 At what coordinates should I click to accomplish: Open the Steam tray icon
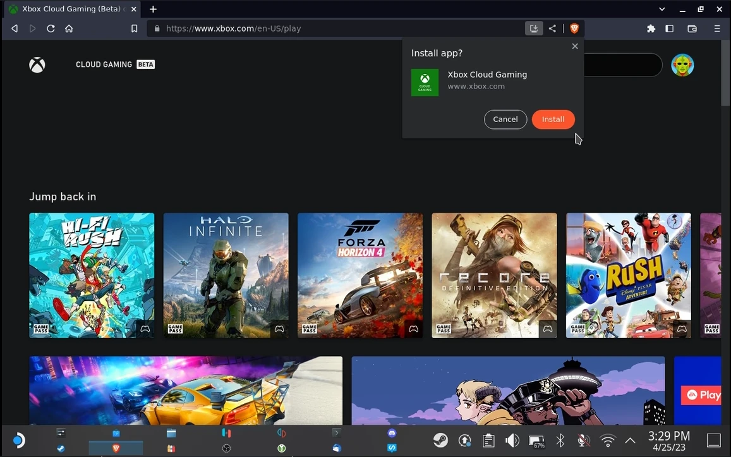coord(440,440)
